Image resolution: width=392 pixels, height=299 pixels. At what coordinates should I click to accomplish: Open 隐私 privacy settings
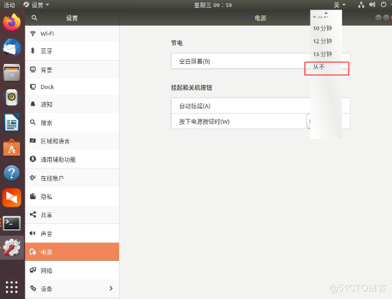click(x=72, y=196)
